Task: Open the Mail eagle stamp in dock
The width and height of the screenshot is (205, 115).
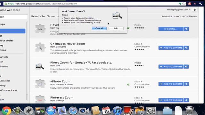Action: 62,111
